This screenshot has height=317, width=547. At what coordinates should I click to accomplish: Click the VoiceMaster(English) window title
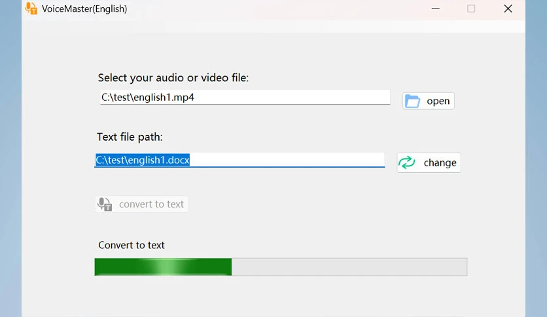[84, 9]
